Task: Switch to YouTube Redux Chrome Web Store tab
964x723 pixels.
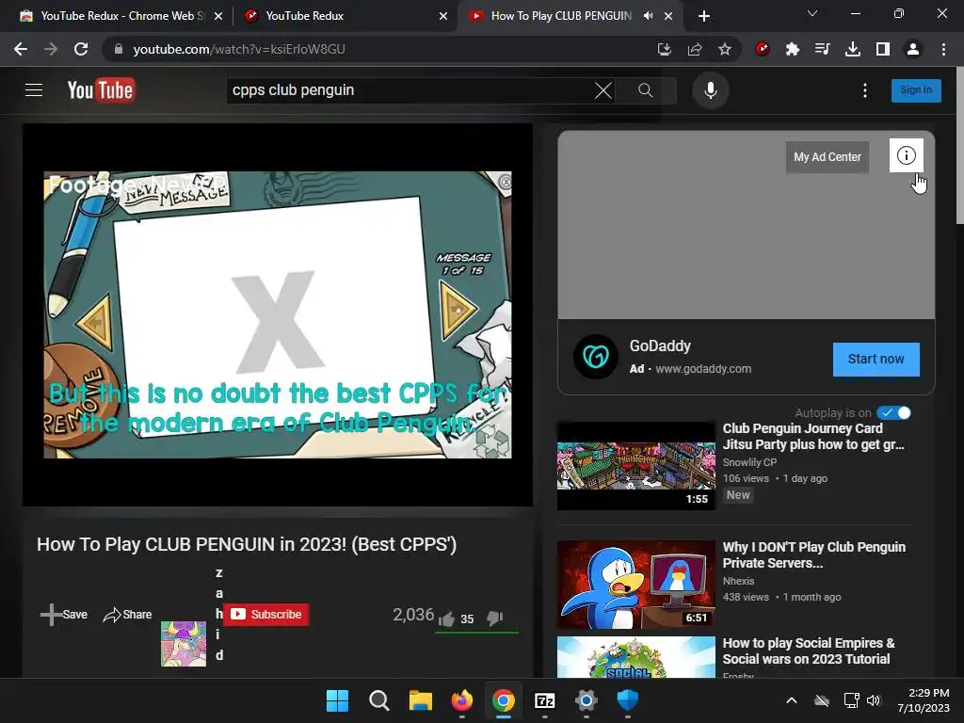Action: (120, 16)
